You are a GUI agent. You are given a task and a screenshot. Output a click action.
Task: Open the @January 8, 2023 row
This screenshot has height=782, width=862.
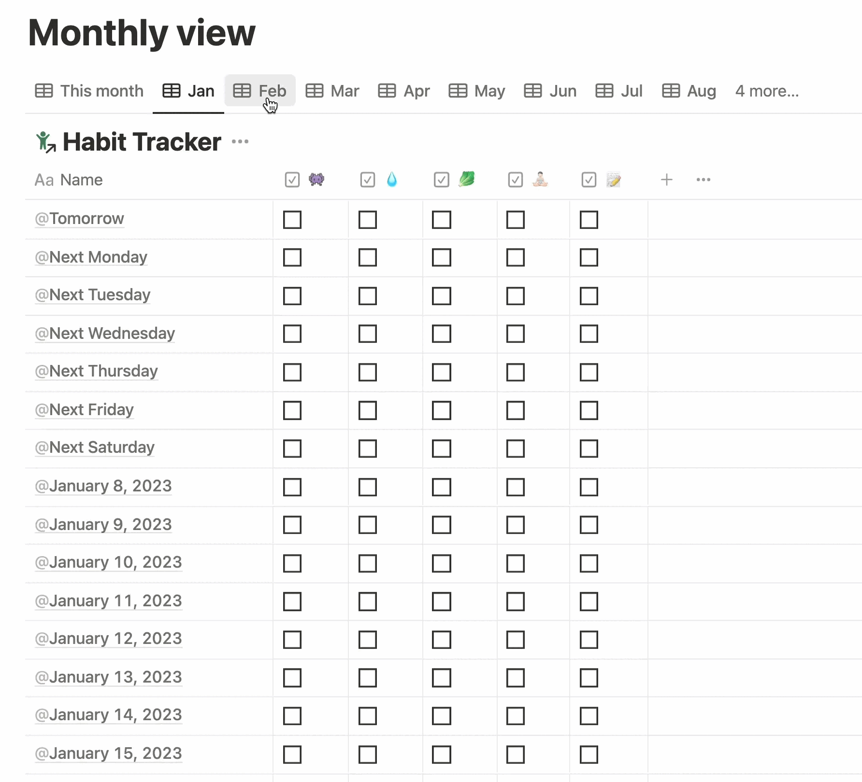(x=103, y=486)
